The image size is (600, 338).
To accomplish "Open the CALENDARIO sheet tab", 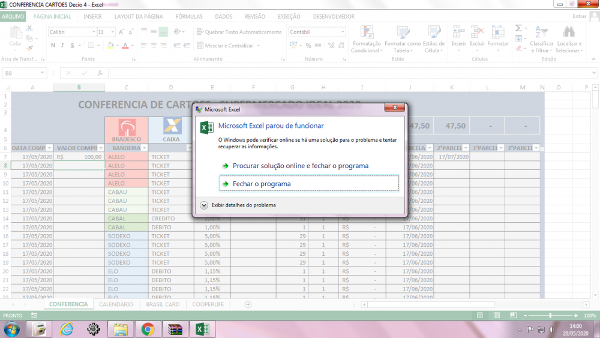I will pyautogui.click(x=116, y=304).
